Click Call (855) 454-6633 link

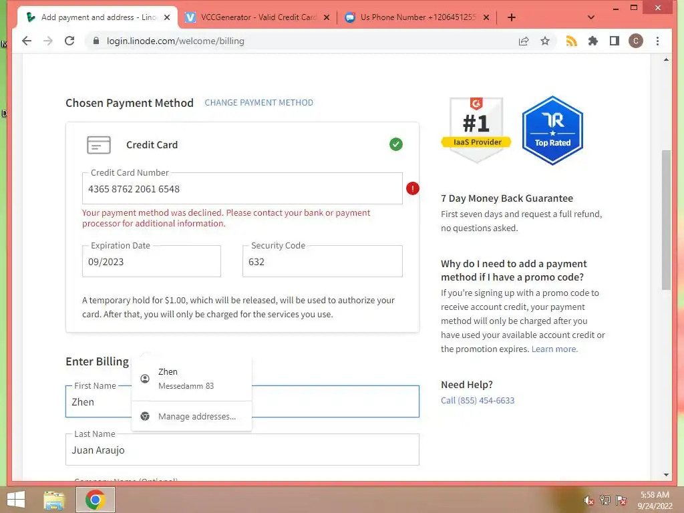click(478, 401)
